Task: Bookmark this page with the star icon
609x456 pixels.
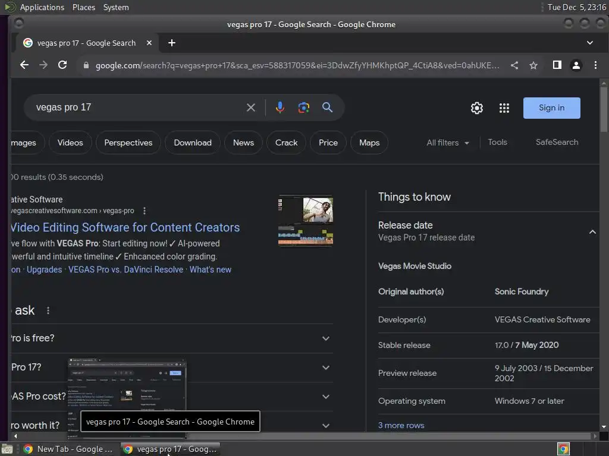Action: tap(533, 65)
